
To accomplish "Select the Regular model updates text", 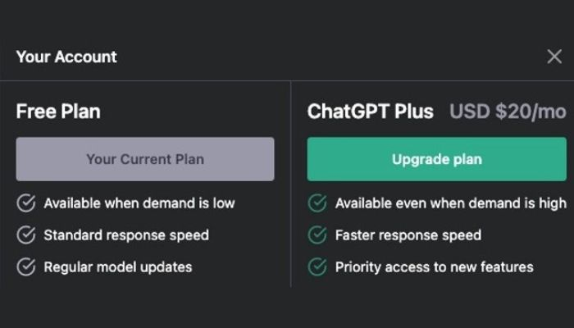I will click(118, 267).
